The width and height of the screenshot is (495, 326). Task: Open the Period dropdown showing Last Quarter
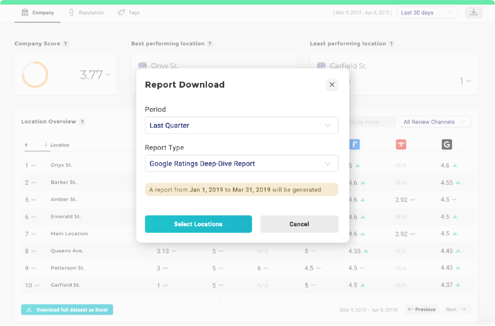coord(241,125)
